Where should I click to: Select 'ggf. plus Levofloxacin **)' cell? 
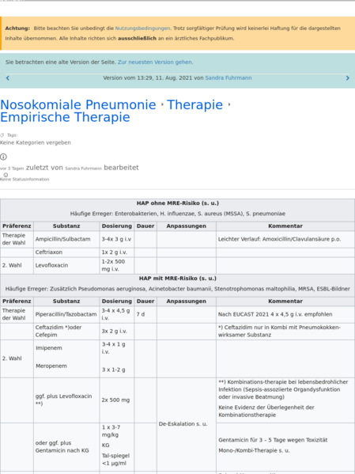pyautogui.click(x=66, y=400)
